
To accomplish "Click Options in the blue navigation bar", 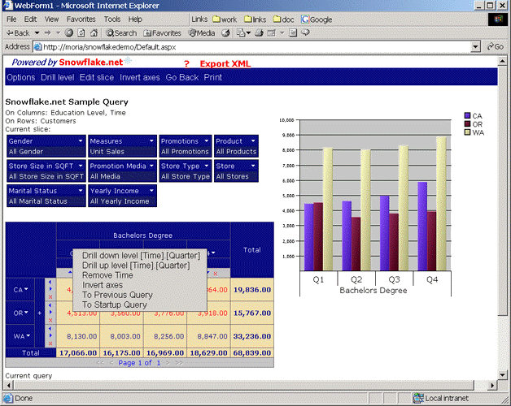I will tap(21, 77).
